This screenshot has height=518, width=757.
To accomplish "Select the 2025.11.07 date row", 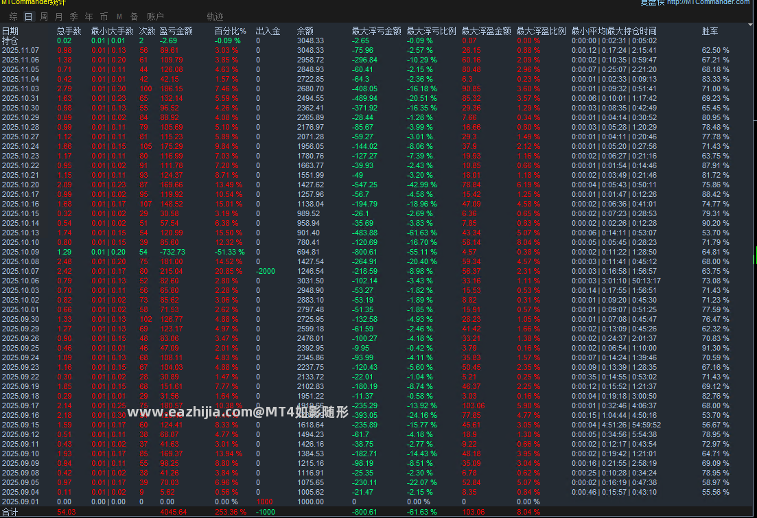I will click(x=21, y=50).
